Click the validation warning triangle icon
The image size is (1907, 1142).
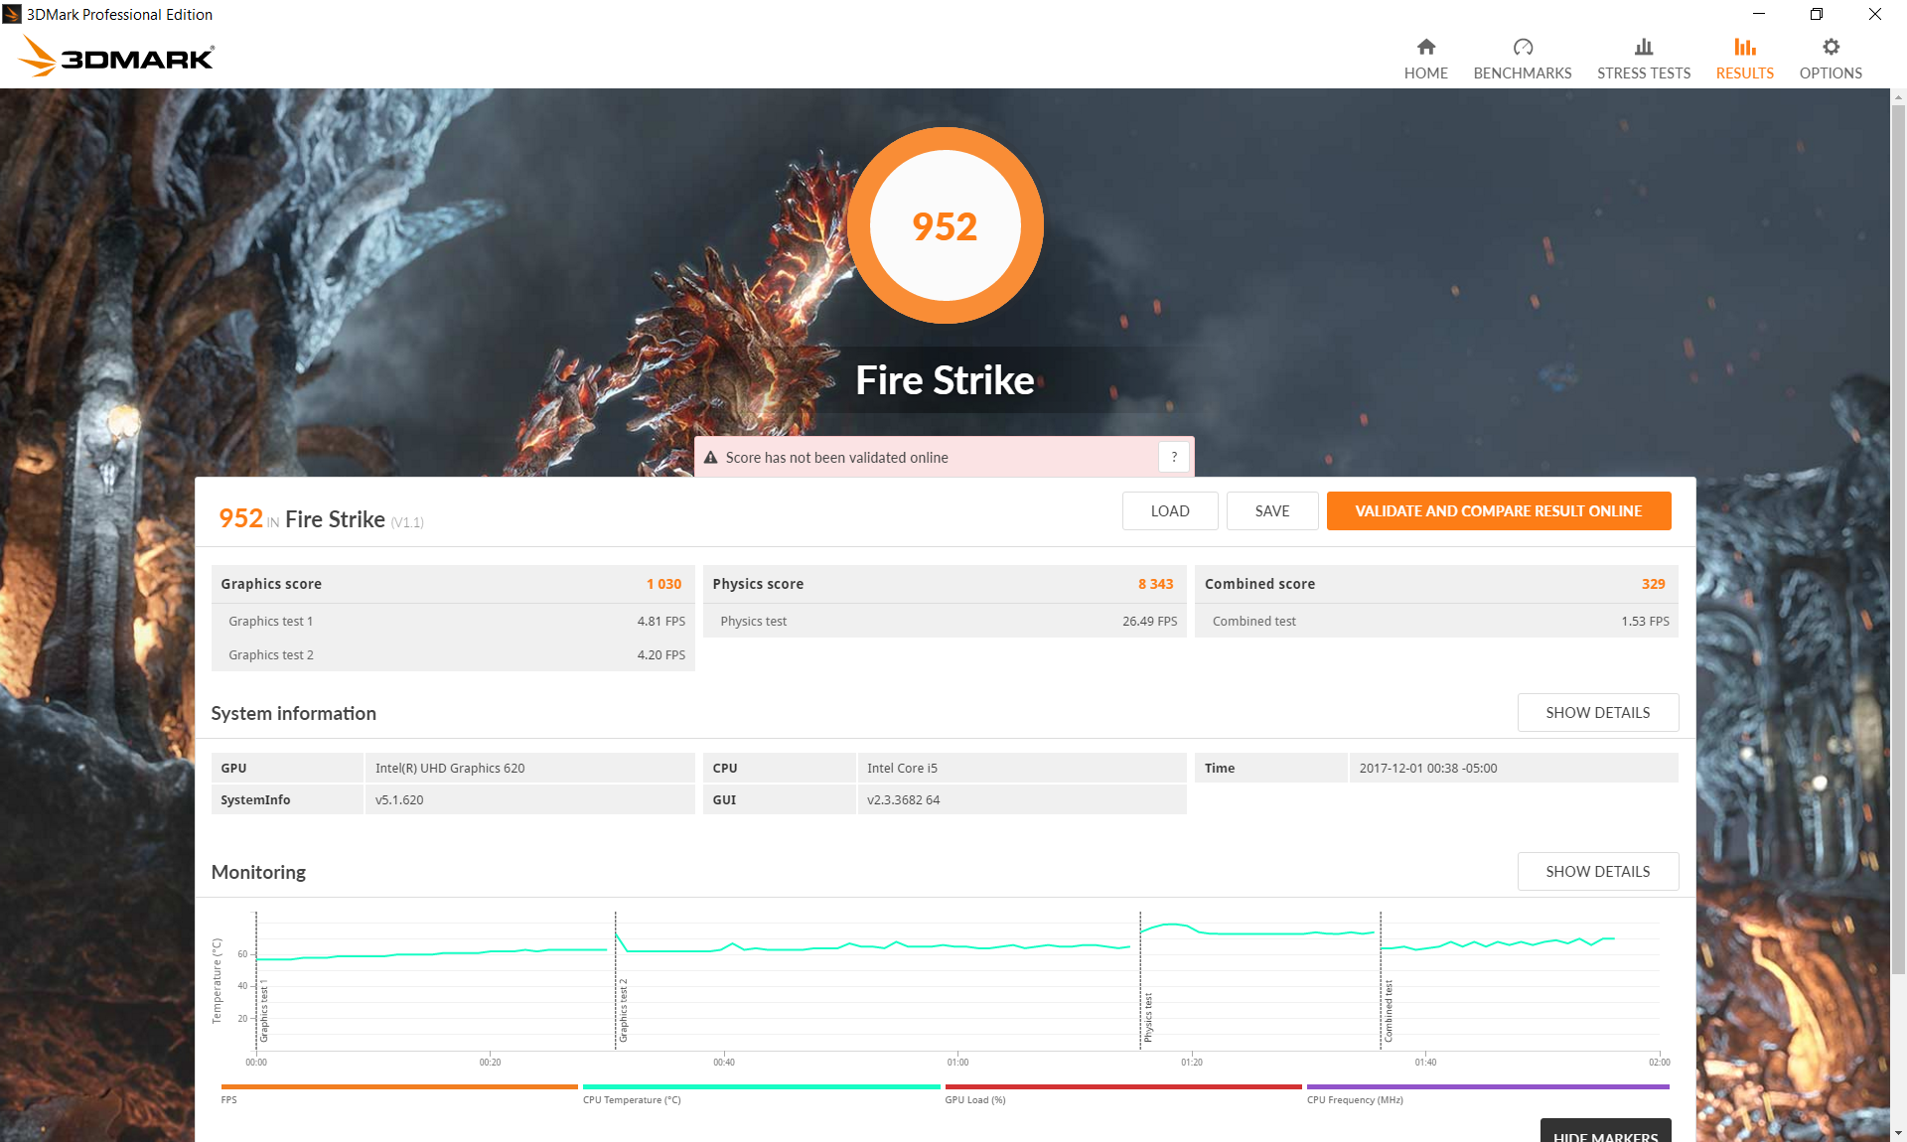[x=710, y=458]
